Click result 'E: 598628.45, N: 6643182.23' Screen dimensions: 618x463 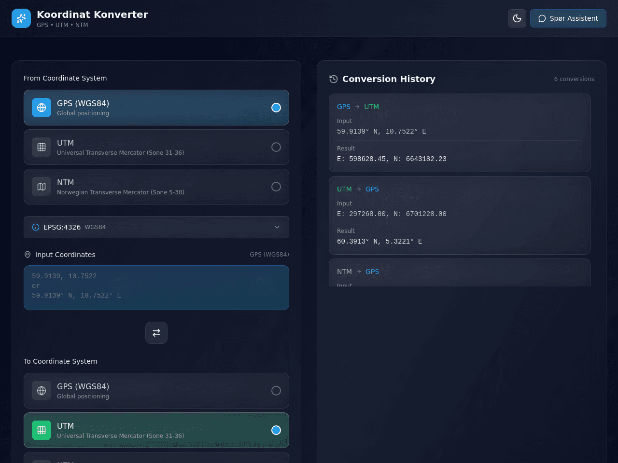tap(392, 159)
